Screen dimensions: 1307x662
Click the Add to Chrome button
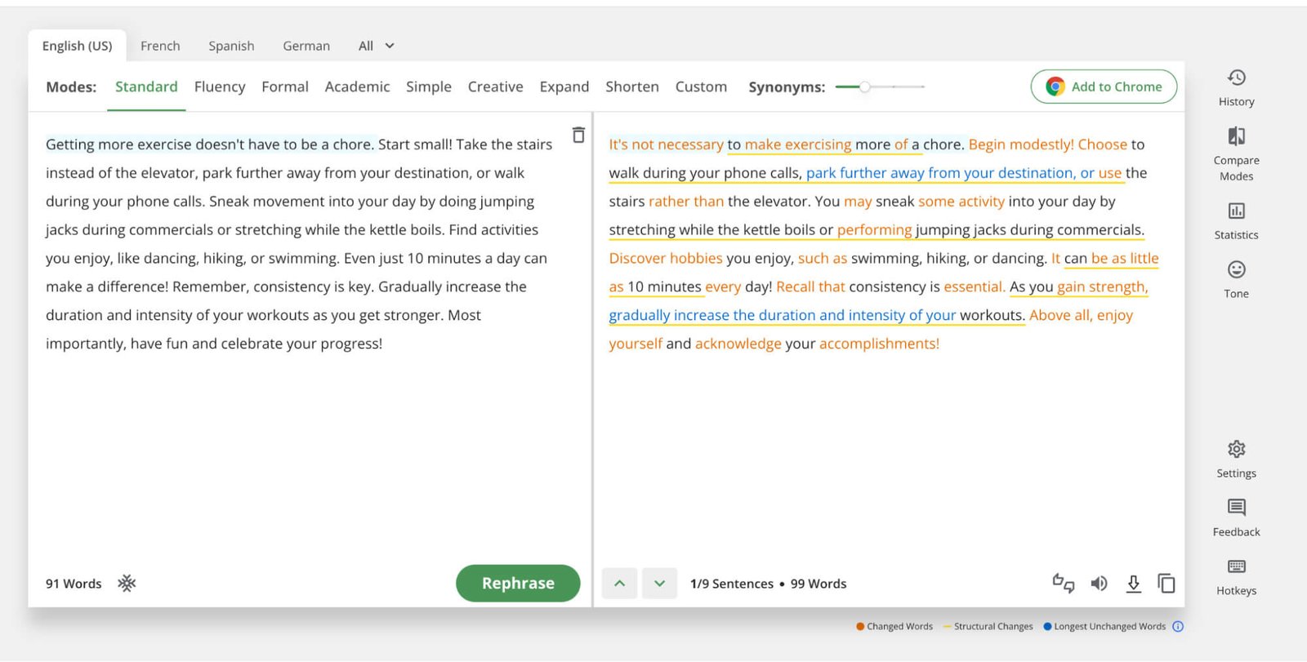[x=1104, y=87]
